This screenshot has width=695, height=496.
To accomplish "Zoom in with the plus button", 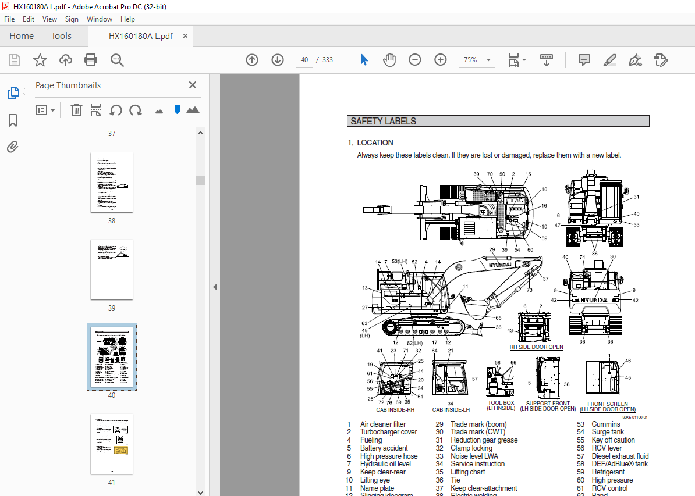I will click(x=440, y=60).
